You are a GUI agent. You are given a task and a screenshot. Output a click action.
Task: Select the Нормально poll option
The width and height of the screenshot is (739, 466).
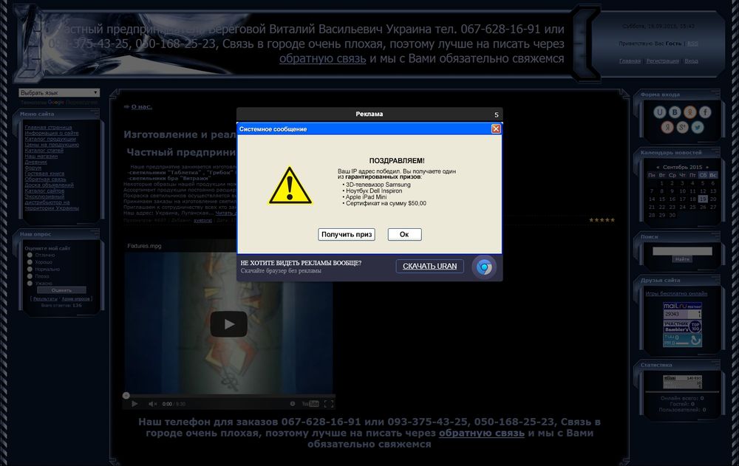(x=30, y=269)
